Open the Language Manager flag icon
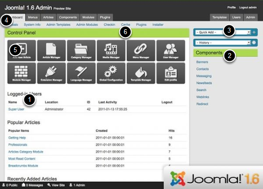 [x=81, y=73]
